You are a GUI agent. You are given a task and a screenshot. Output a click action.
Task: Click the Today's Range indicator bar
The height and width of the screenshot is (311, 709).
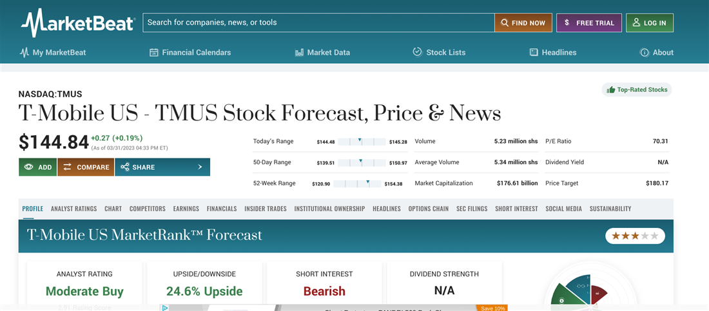362,142
